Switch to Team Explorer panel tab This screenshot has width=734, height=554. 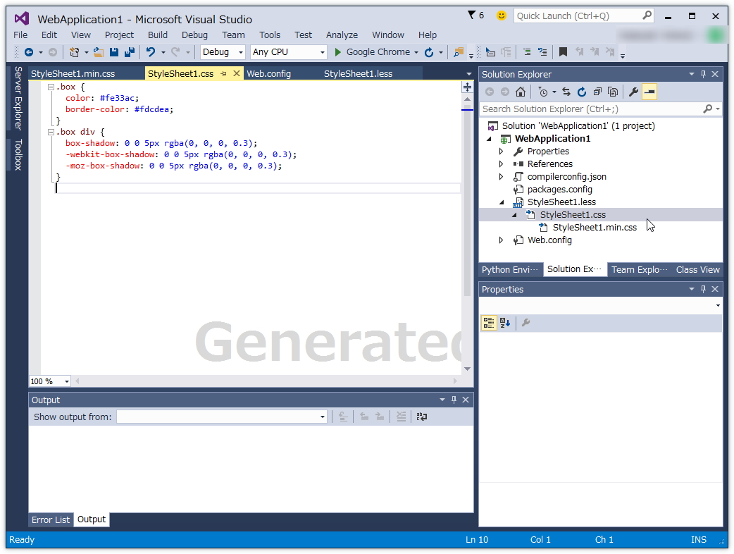(x=639, y=269)
